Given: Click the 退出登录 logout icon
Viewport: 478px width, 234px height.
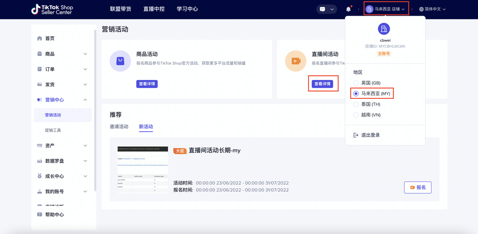Looking at the screenshot, I should pos(356,135).
